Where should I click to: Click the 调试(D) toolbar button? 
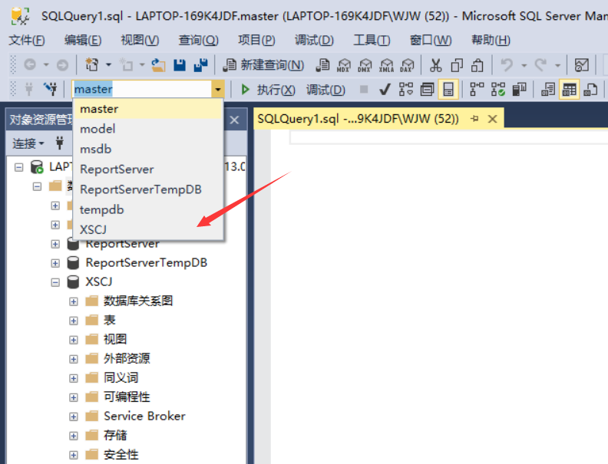325,90
